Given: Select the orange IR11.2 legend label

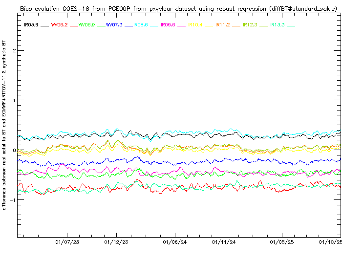Looking at the screenshot, I should [223, 24].
